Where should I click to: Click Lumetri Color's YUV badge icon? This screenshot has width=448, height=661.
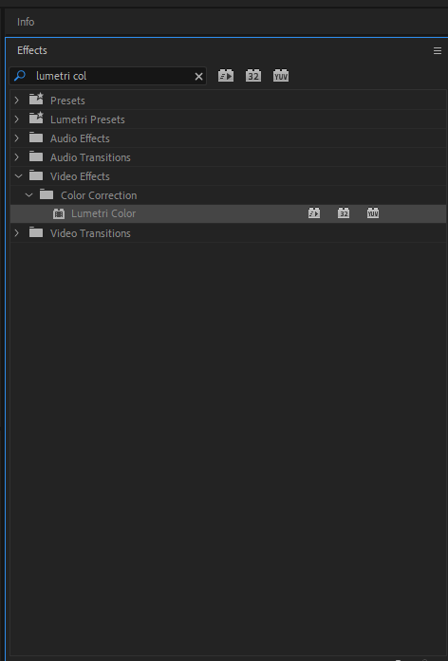coord(373,213)
